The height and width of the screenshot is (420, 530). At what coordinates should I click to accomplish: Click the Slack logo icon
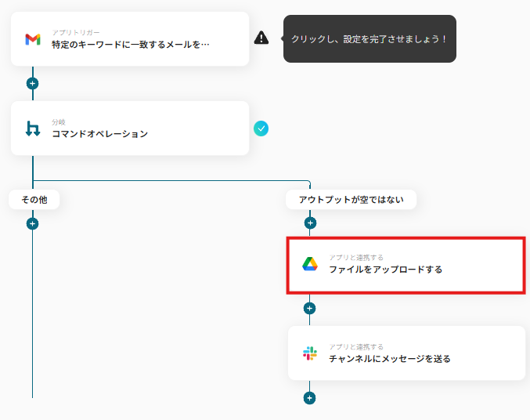coord(309,353)
